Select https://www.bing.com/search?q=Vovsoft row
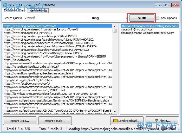Screen dimensions: 182x133 point(58,26)
